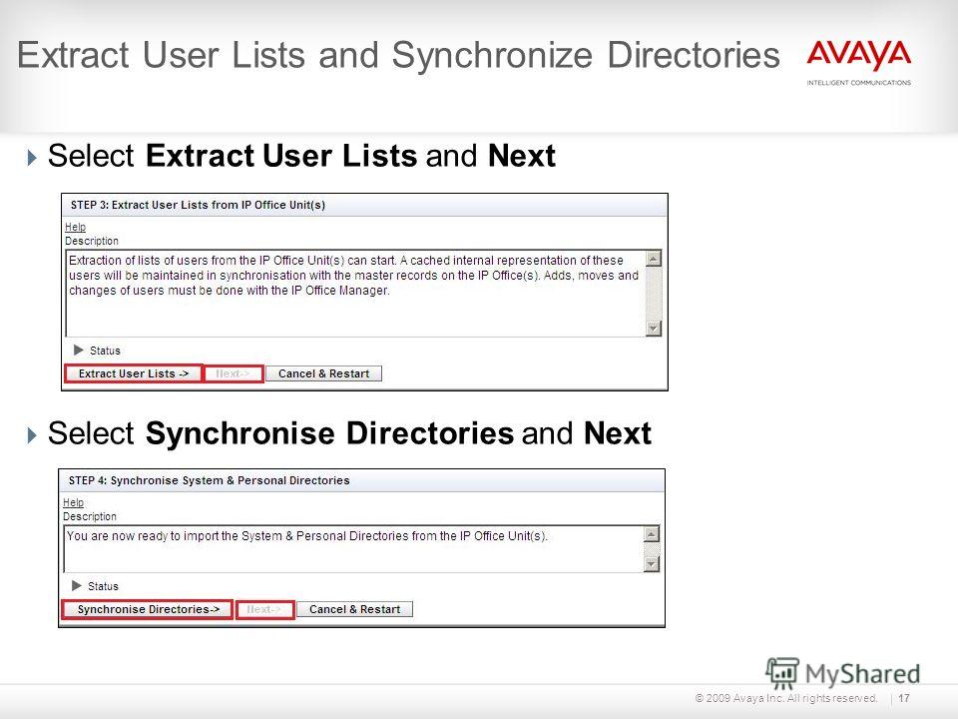Click the Extract User Lists button
The image size is (958, 719).
[x=133, y=373]
